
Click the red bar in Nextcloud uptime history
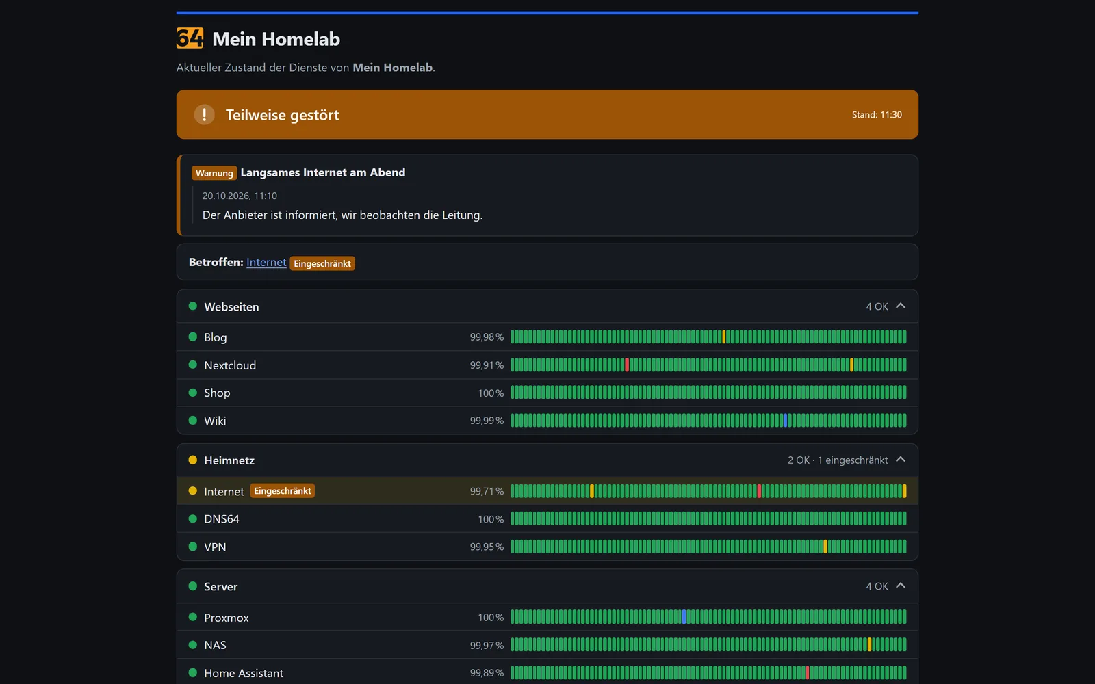point(627,365)
